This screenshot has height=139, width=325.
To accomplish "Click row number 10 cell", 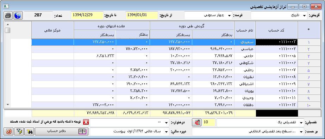I will point(308,105).
